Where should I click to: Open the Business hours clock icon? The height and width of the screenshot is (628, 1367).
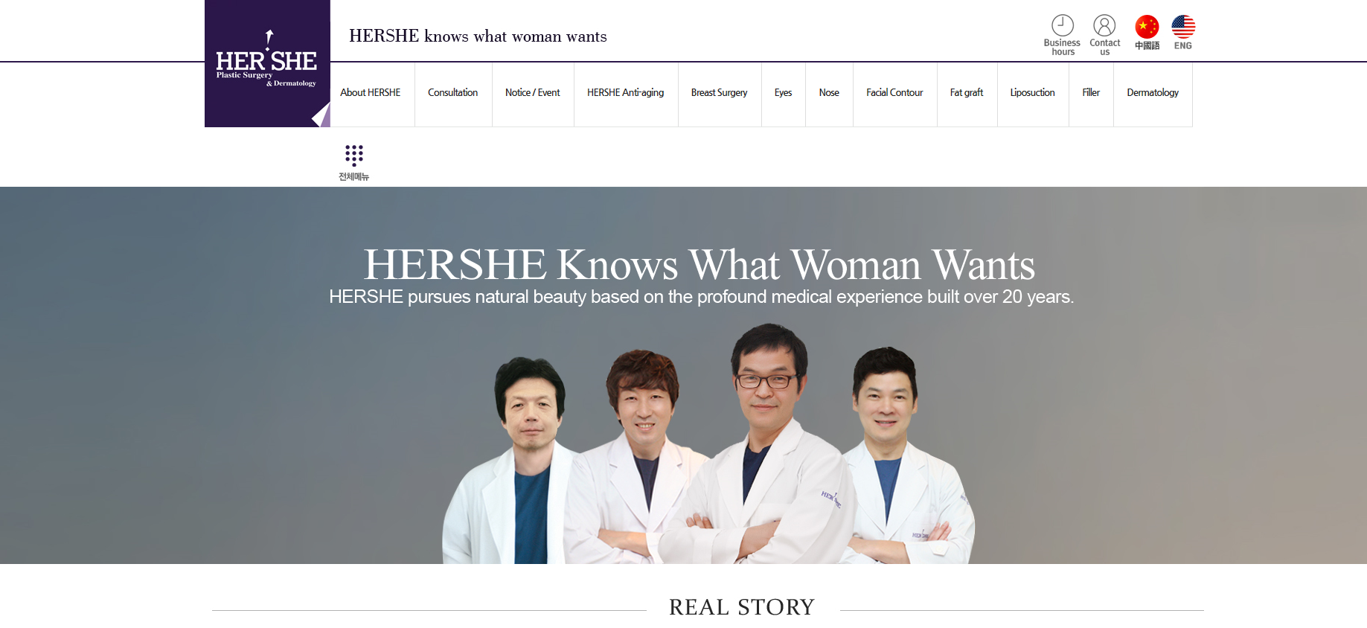click(1062, 25)
